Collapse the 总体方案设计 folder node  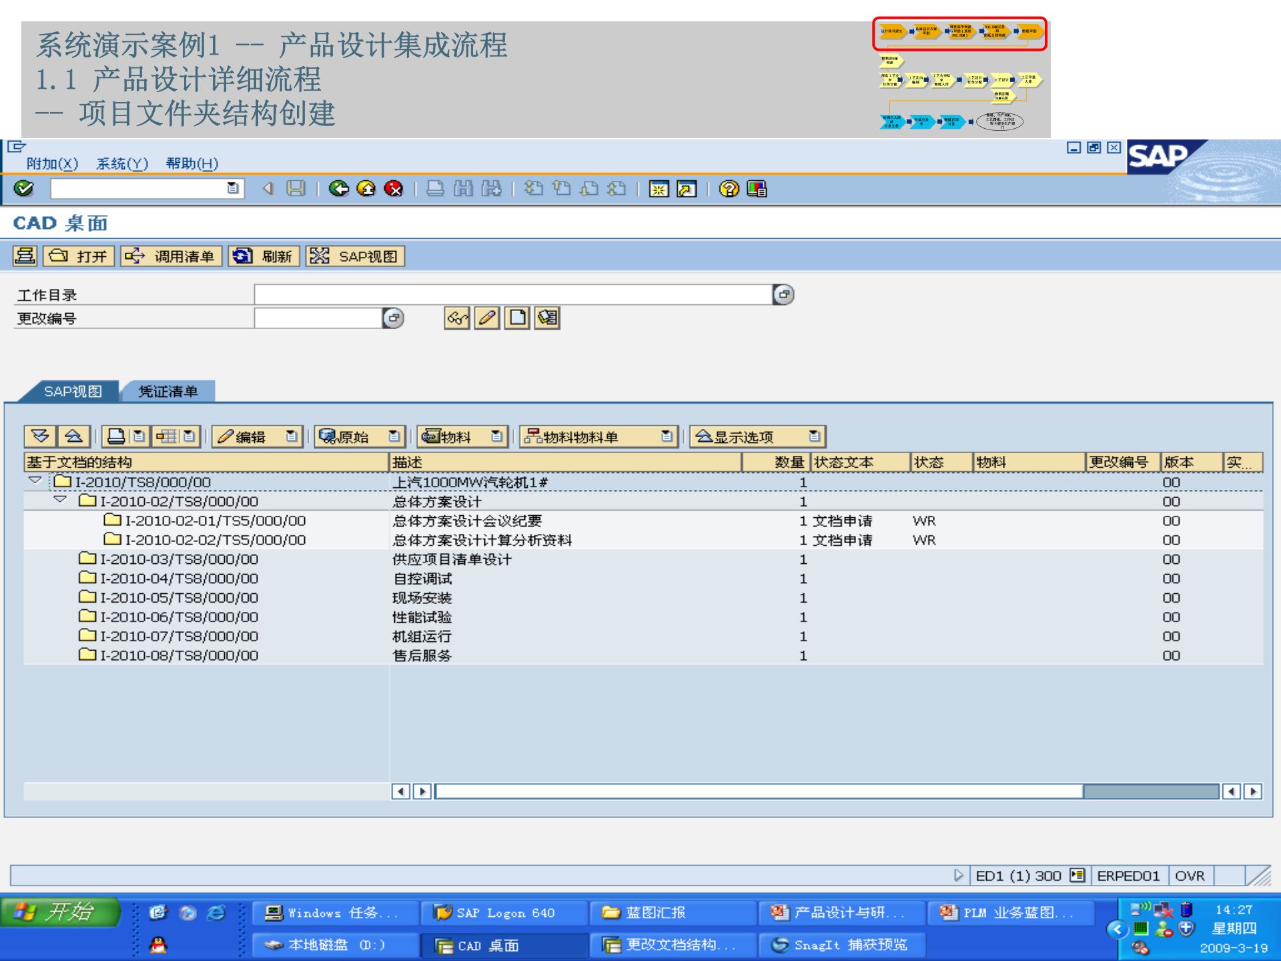[61, 501]
